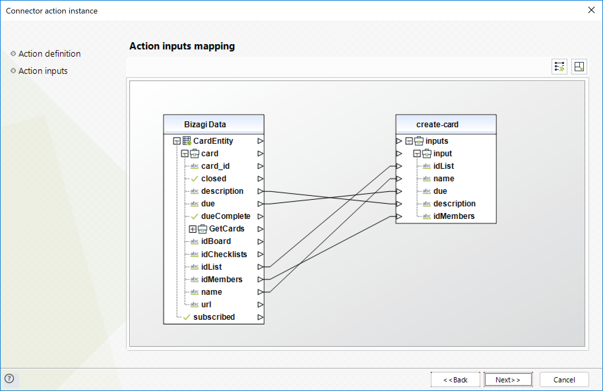Click the output arrow of card_id

pos(260,166)
